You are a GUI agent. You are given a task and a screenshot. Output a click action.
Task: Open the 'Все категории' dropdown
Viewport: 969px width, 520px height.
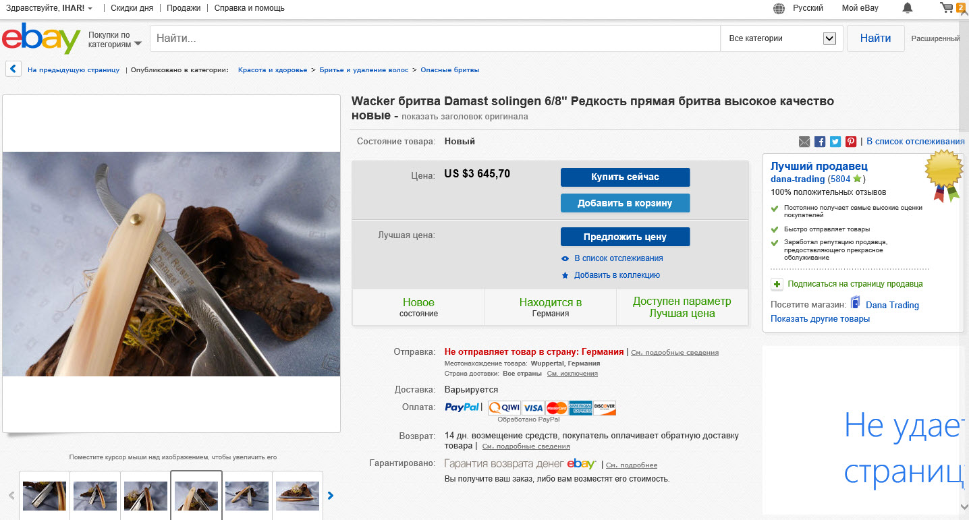(781, 38)
